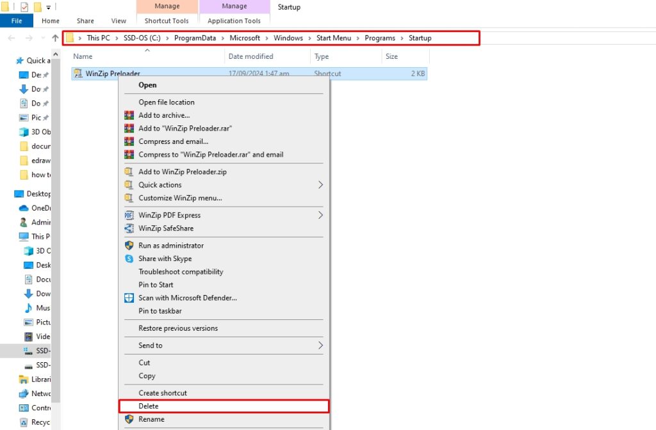Click Add to "WinZip Preloader.rar"
Viewport: 656px width, 430px height.
[224, 128]
